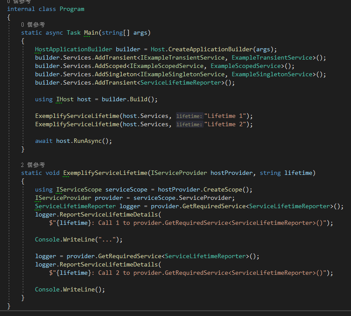Click the final empty Console.WriteLine() call
This screenshot has height=316, width=351.
click(x=70, y=290)
